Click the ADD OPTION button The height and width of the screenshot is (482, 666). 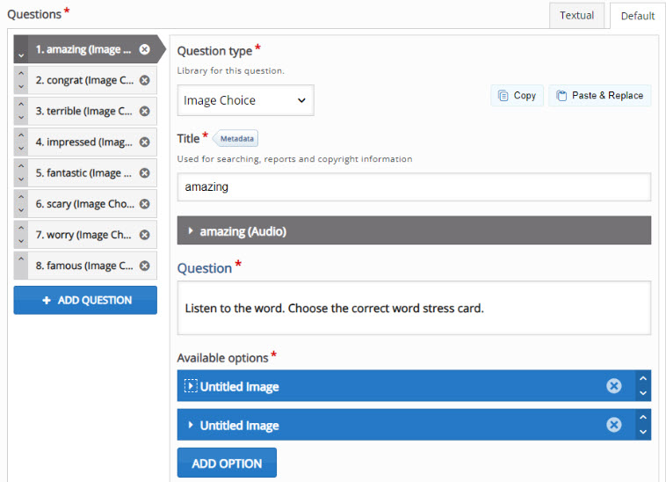tap(227, 464)
